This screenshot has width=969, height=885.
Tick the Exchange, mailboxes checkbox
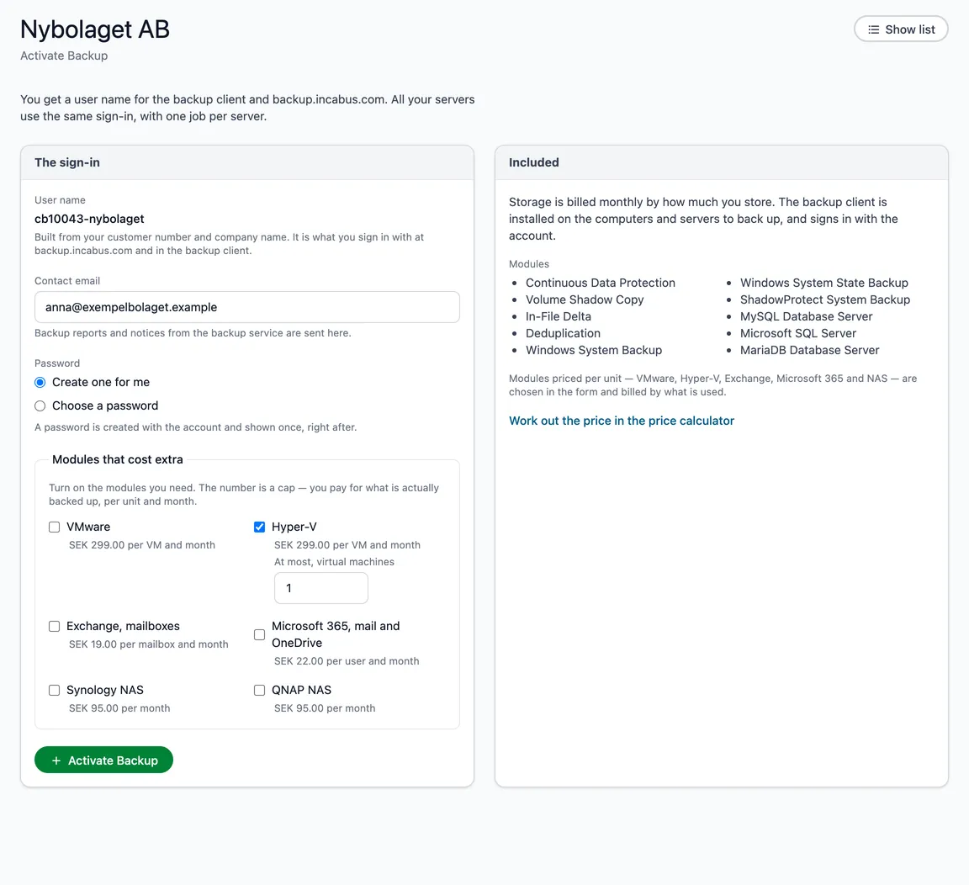tap(55, 626)
